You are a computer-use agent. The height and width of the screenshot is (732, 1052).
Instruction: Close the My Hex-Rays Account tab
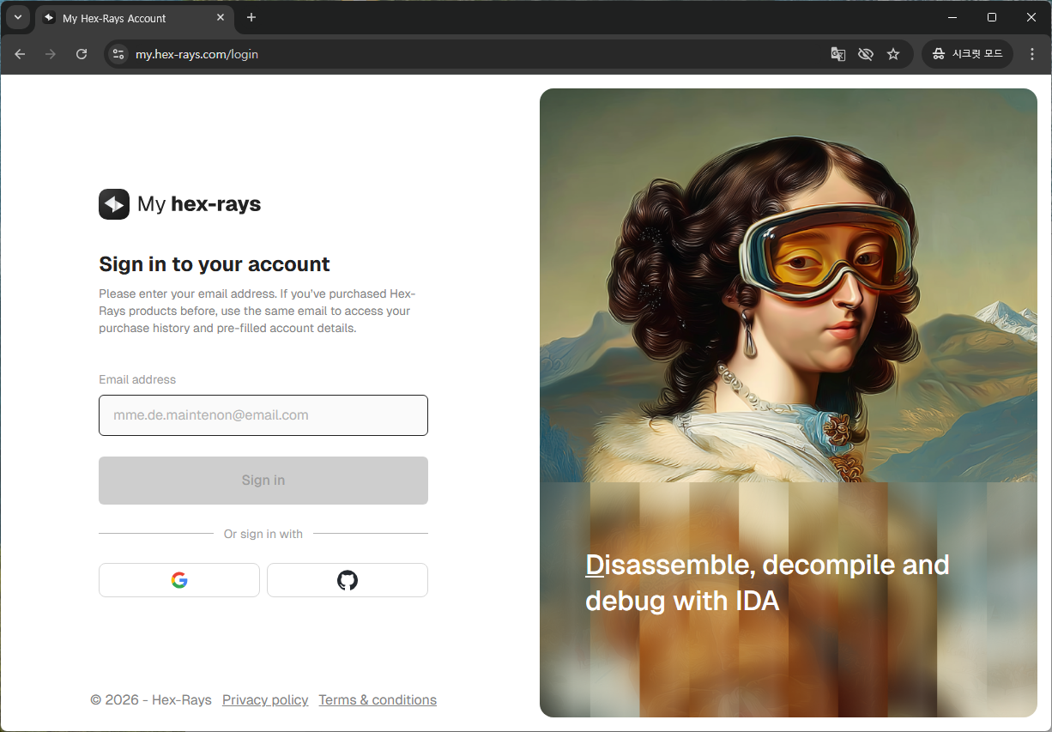[221, 17]
